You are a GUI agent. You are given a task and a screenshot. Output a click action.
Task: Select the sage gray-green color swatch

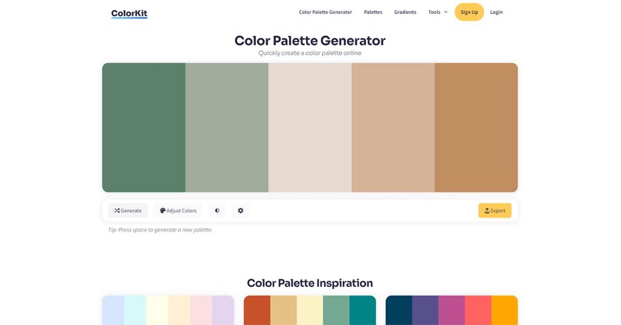(227, 128)
